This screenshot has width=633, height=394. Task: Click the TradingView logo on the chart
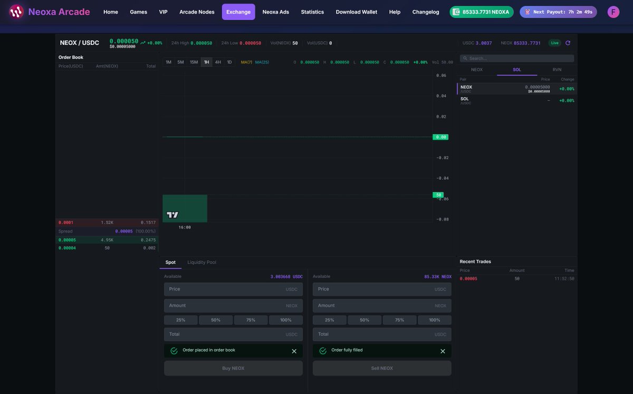pos(172,215)
